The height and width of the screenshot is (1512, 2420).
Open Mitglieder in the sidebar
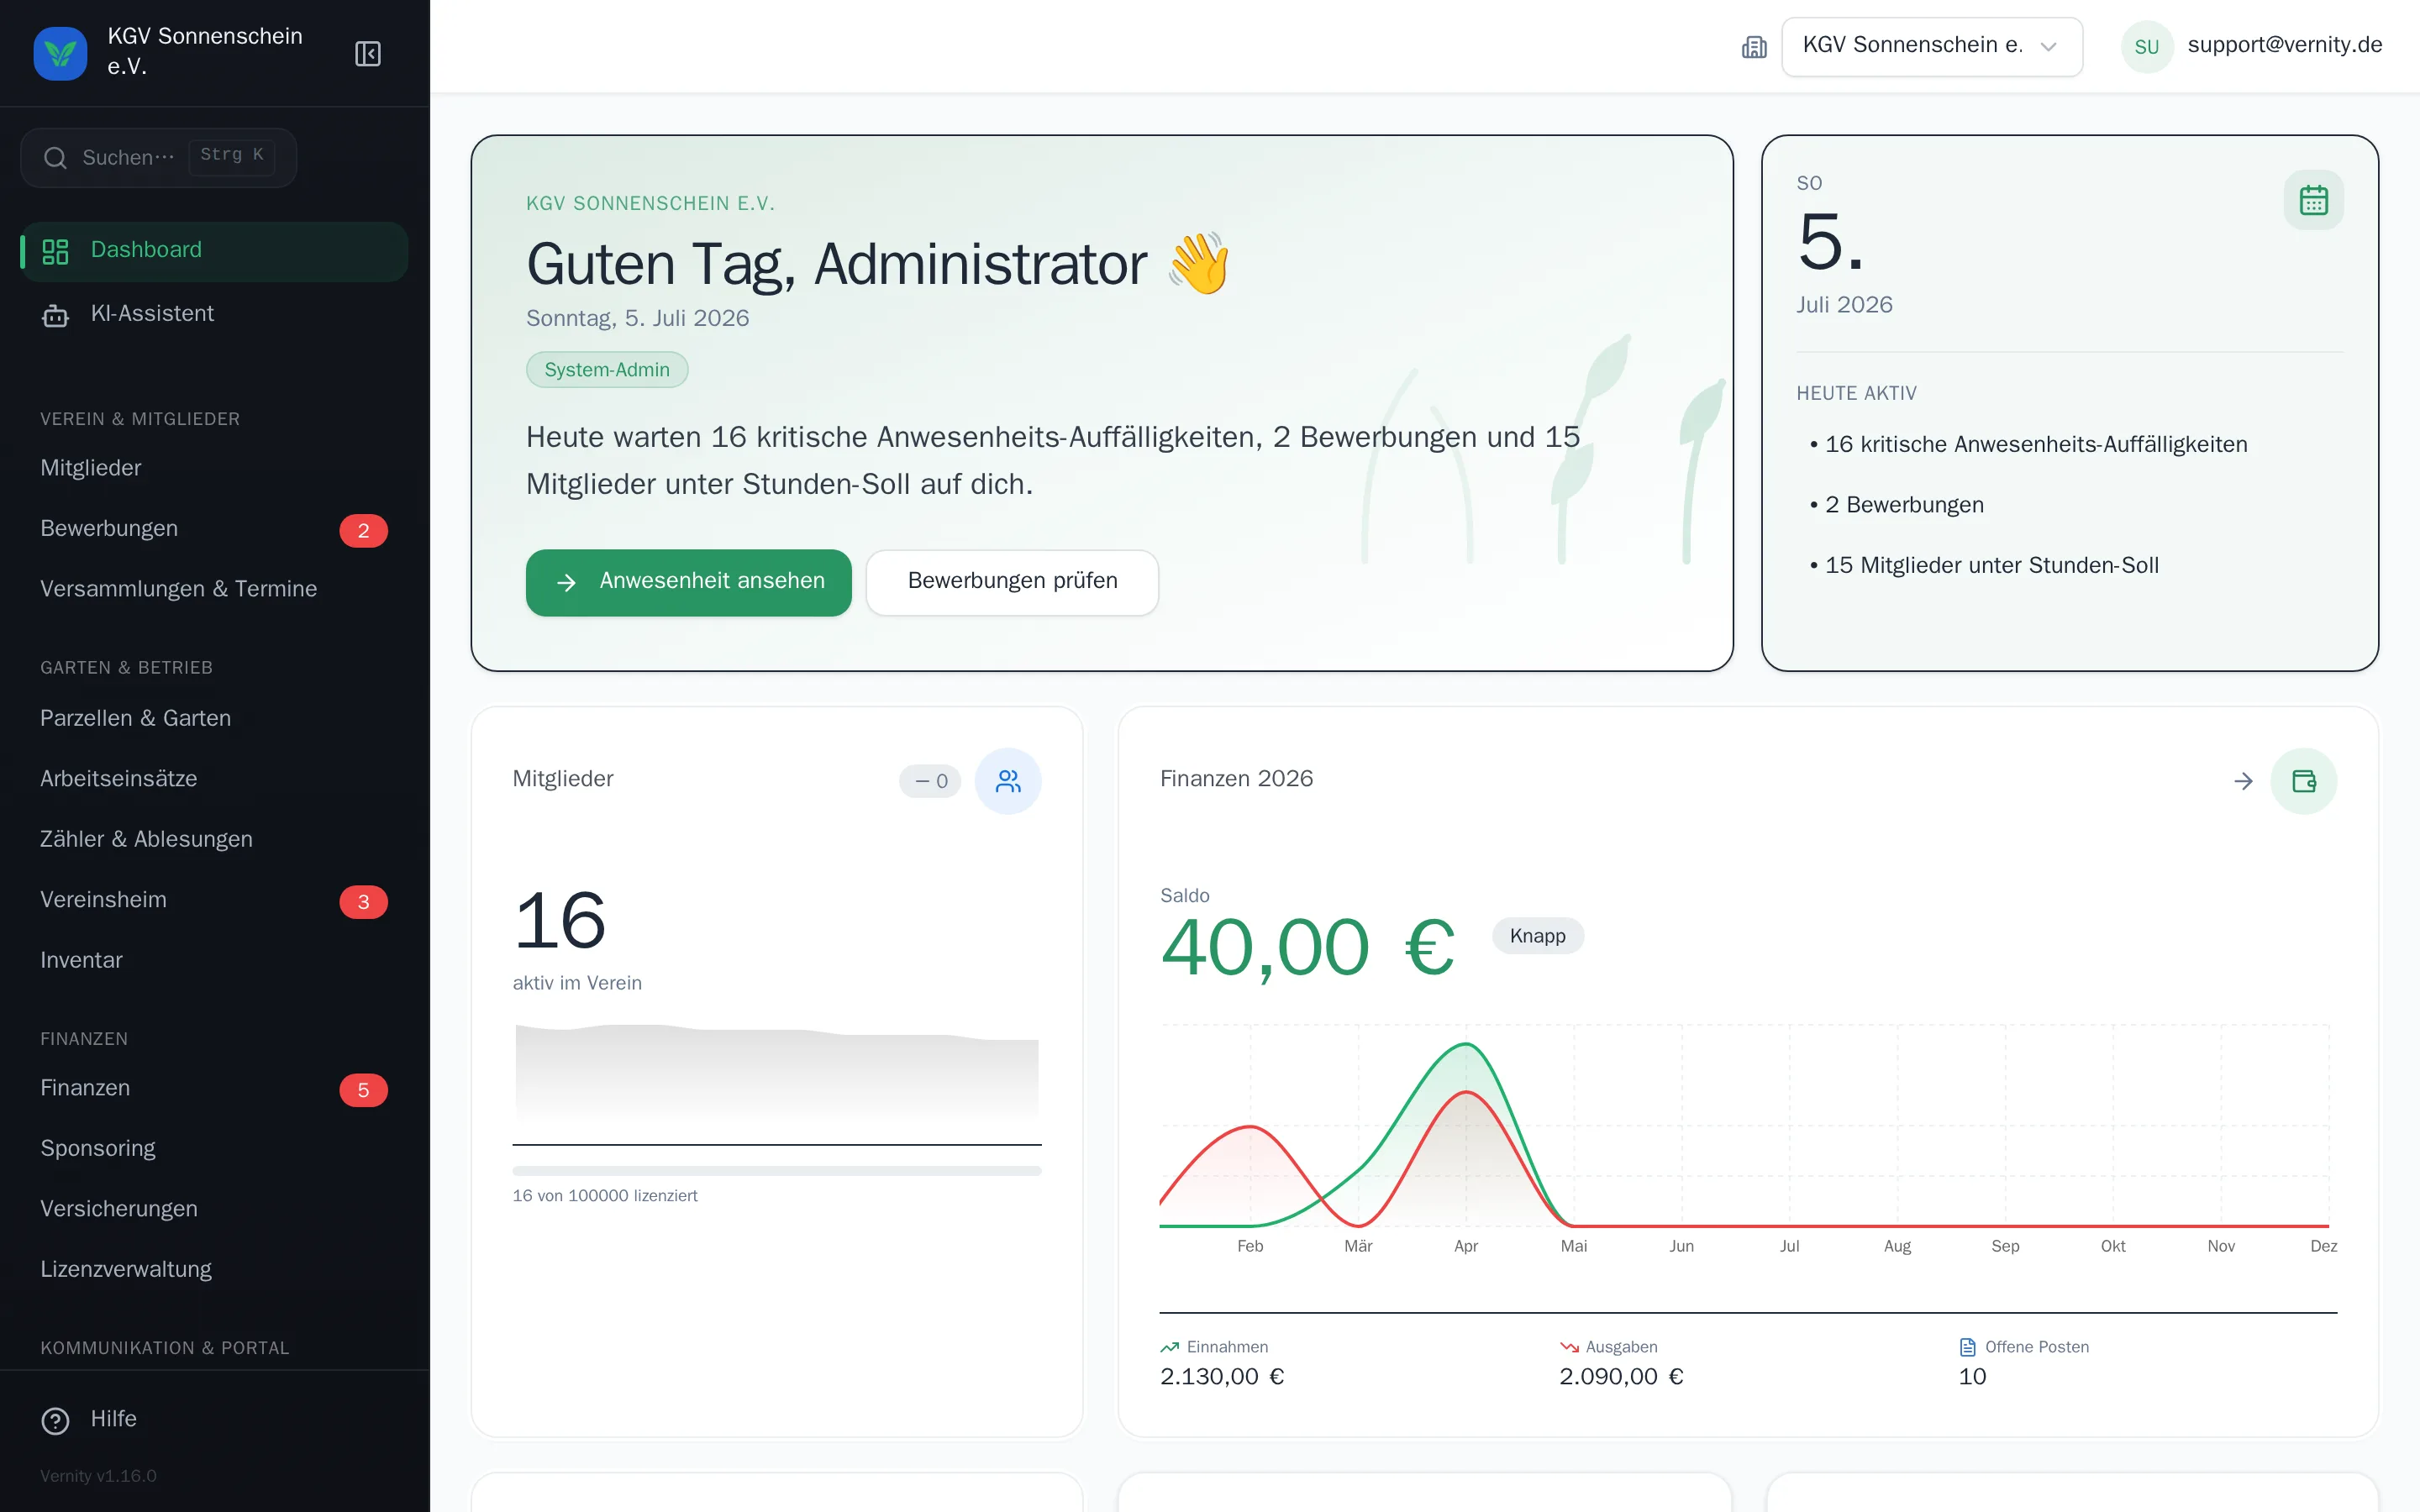214,468
